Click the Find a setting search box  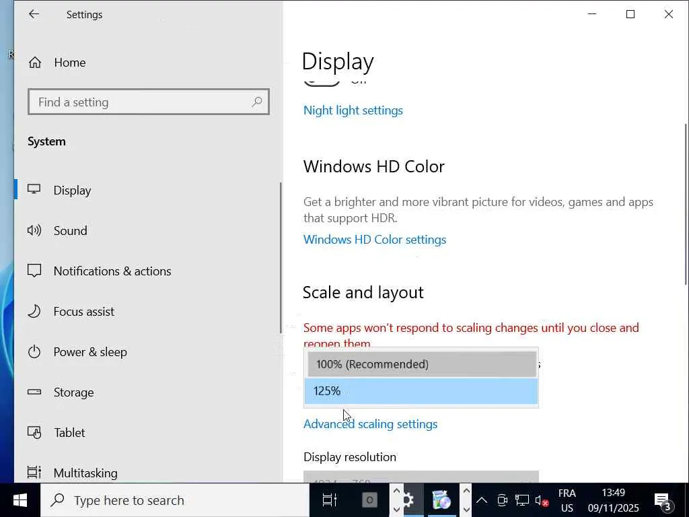149,102
